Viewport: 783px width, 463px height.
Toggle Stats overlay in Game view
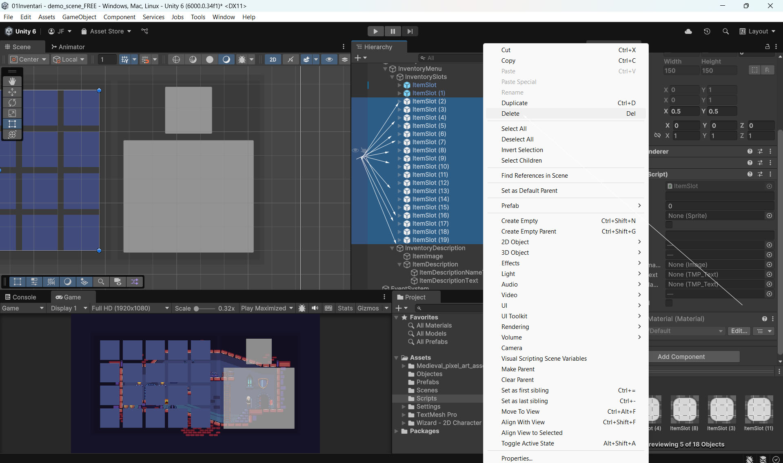[345, 308]
